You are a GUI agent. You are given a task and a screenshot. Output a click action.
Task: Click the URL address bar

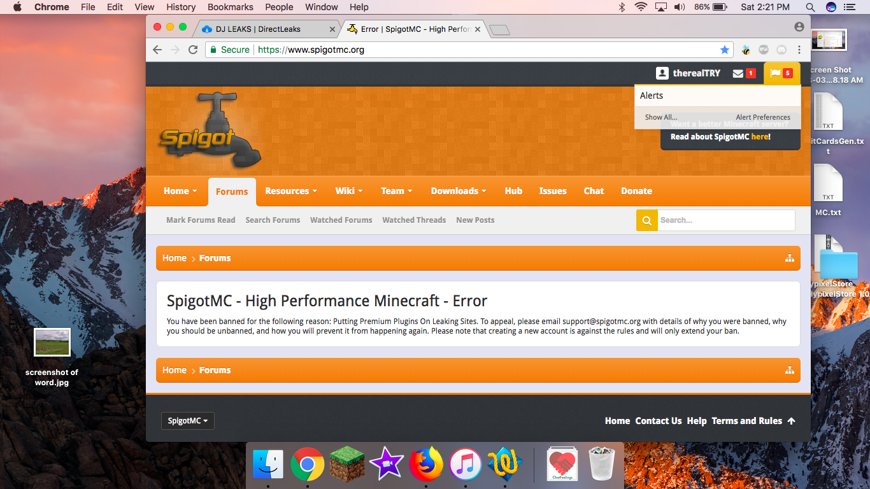[x=469, y=50]
